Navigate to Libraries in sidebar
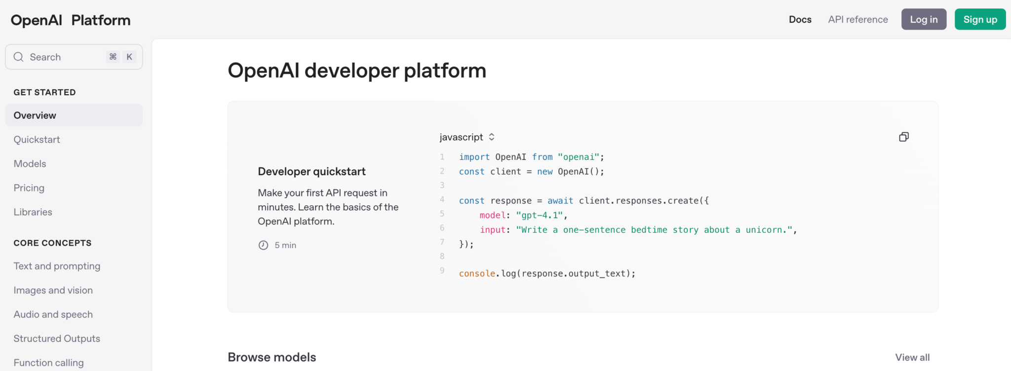 33,212
